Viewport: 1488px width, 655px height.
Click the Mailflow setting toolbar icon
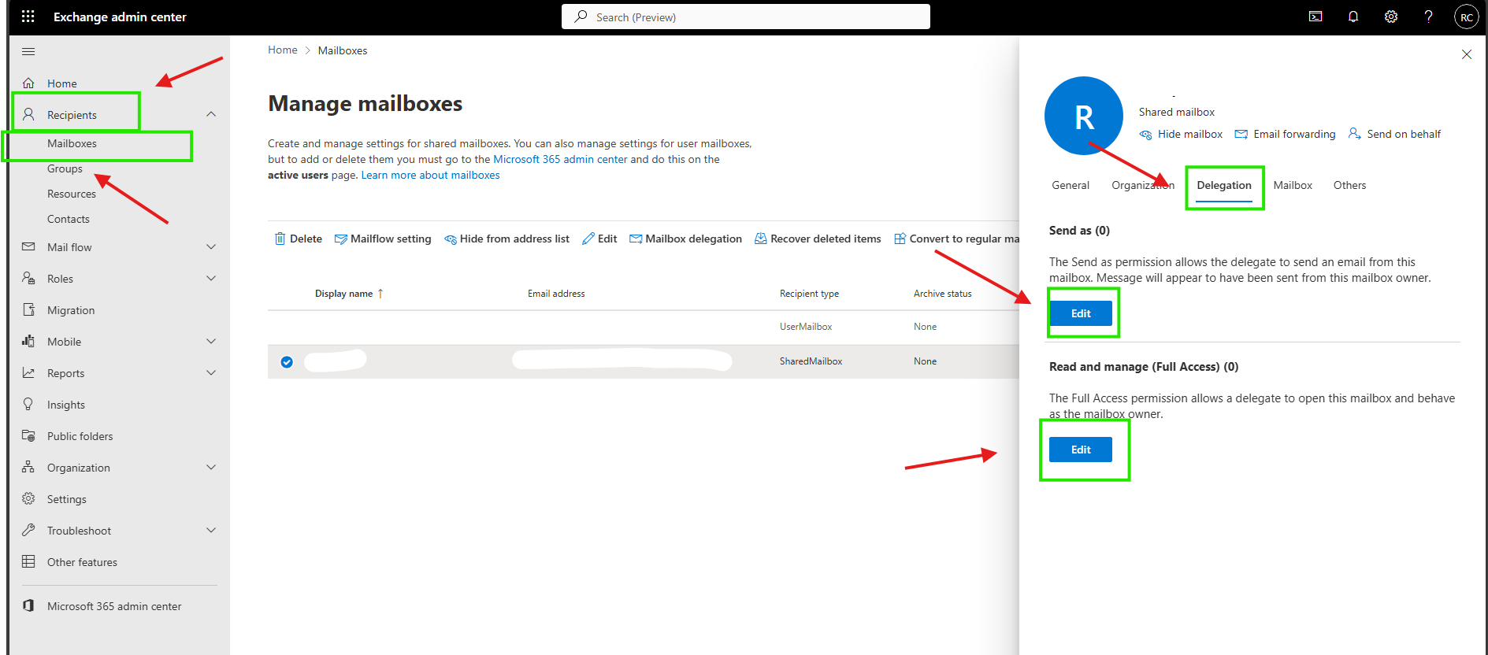click(340, 239)
